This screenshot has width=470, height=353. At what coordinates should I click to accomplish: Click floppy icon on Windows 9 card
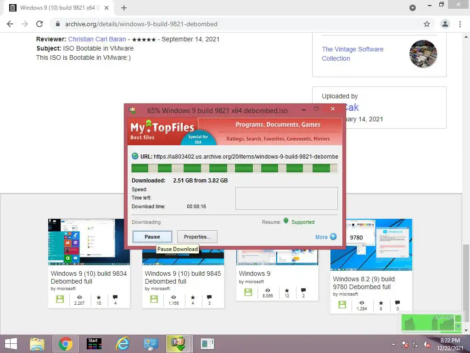click(248, 292)
